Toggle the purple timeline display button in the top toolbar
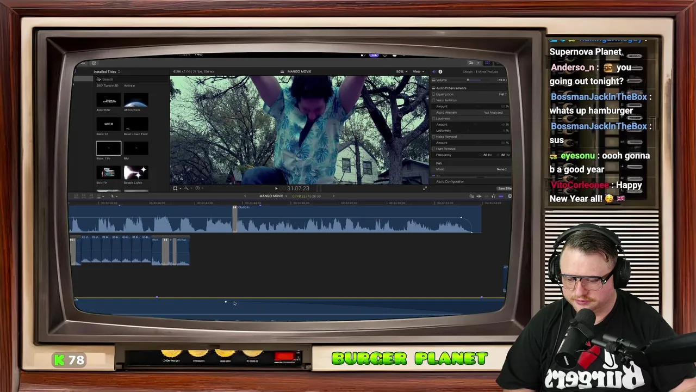Viewport: 696px width, 392px height. [487, 63]
